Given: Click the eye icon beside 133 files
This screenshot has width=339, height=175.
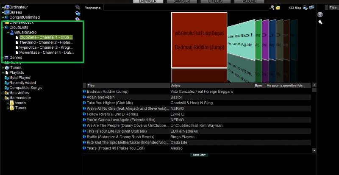Looking at the screenshot, I should coord(305,8).
